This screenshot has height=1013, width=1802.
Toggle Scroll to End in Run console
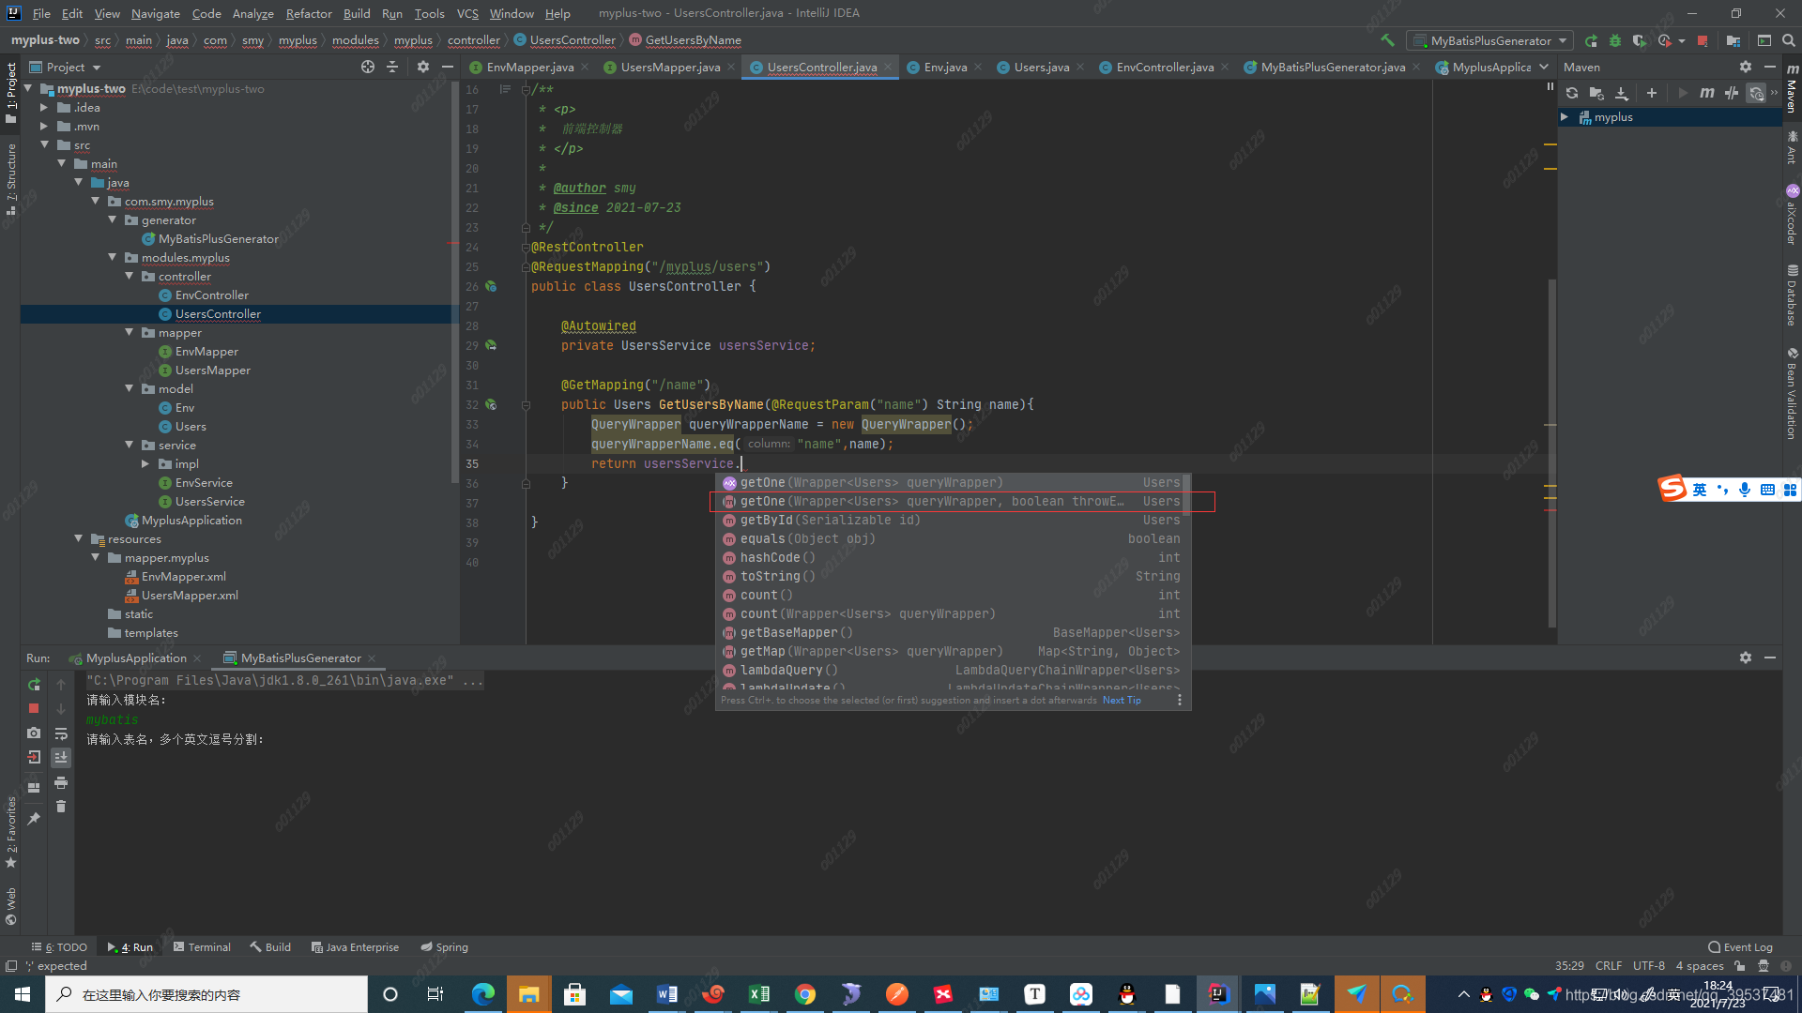point(61,758)
